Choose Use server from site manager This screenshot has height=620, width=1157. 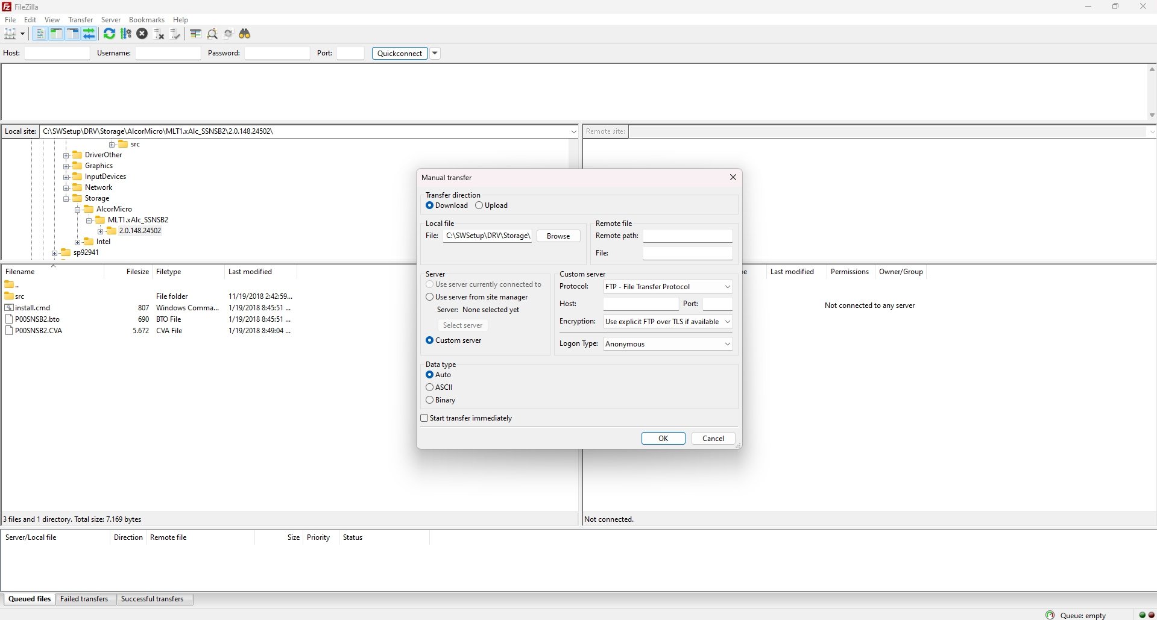(x=429, y=297)
